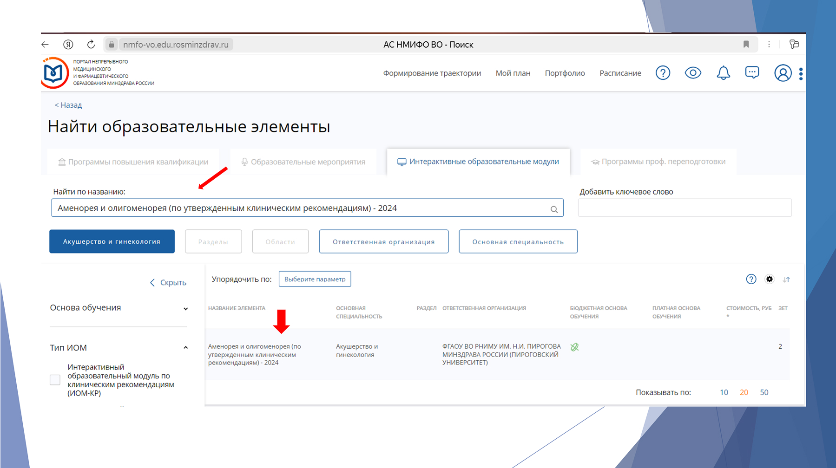The image size is (836, 468).
Task: Click the search magnifier icon
Action: pyautogui.click(x=554, y=209)
